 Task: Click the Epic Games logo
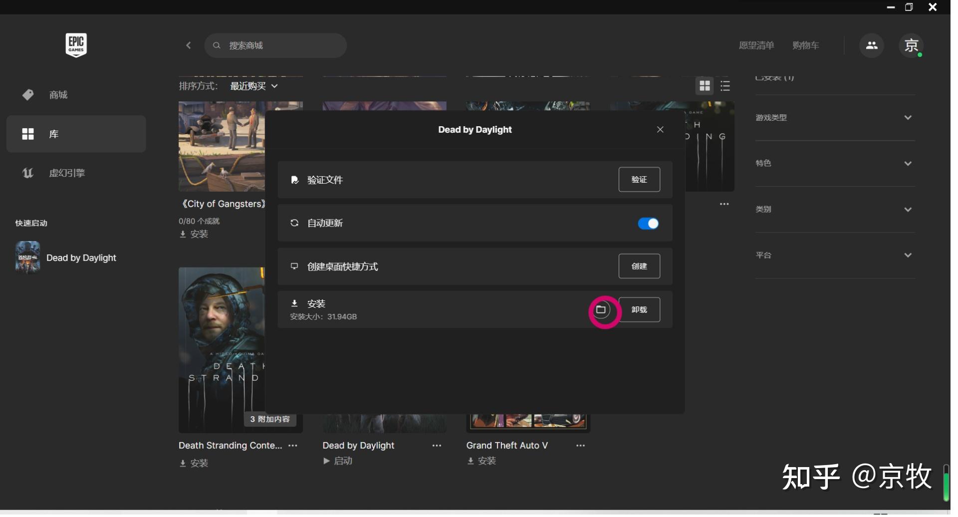[x=76, y=45]
